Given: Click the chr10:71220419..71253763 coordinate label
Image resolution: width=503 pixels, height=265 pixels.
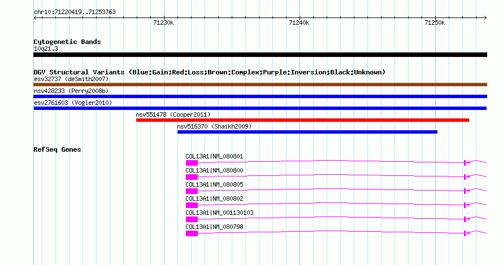Looking at the screenshot, I should point(75,12).
